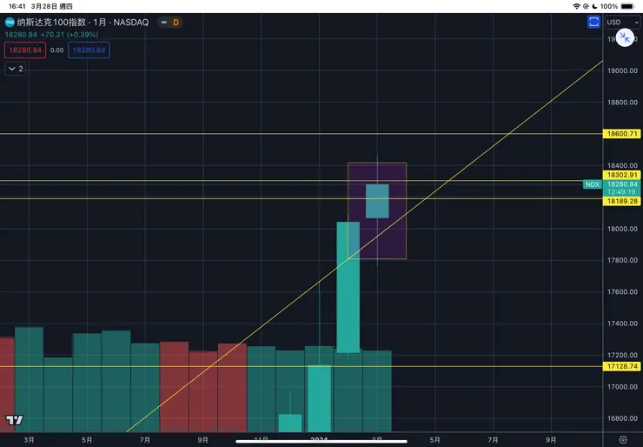Open symbol search via 纳斯达克100指数 title
The width and height of the screenshot is (643, 447).
click(x=51, y=22)
